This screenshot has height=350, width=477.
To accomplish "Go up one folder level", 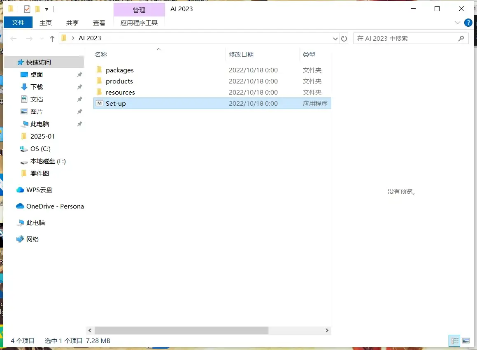I will coord(51,38).
